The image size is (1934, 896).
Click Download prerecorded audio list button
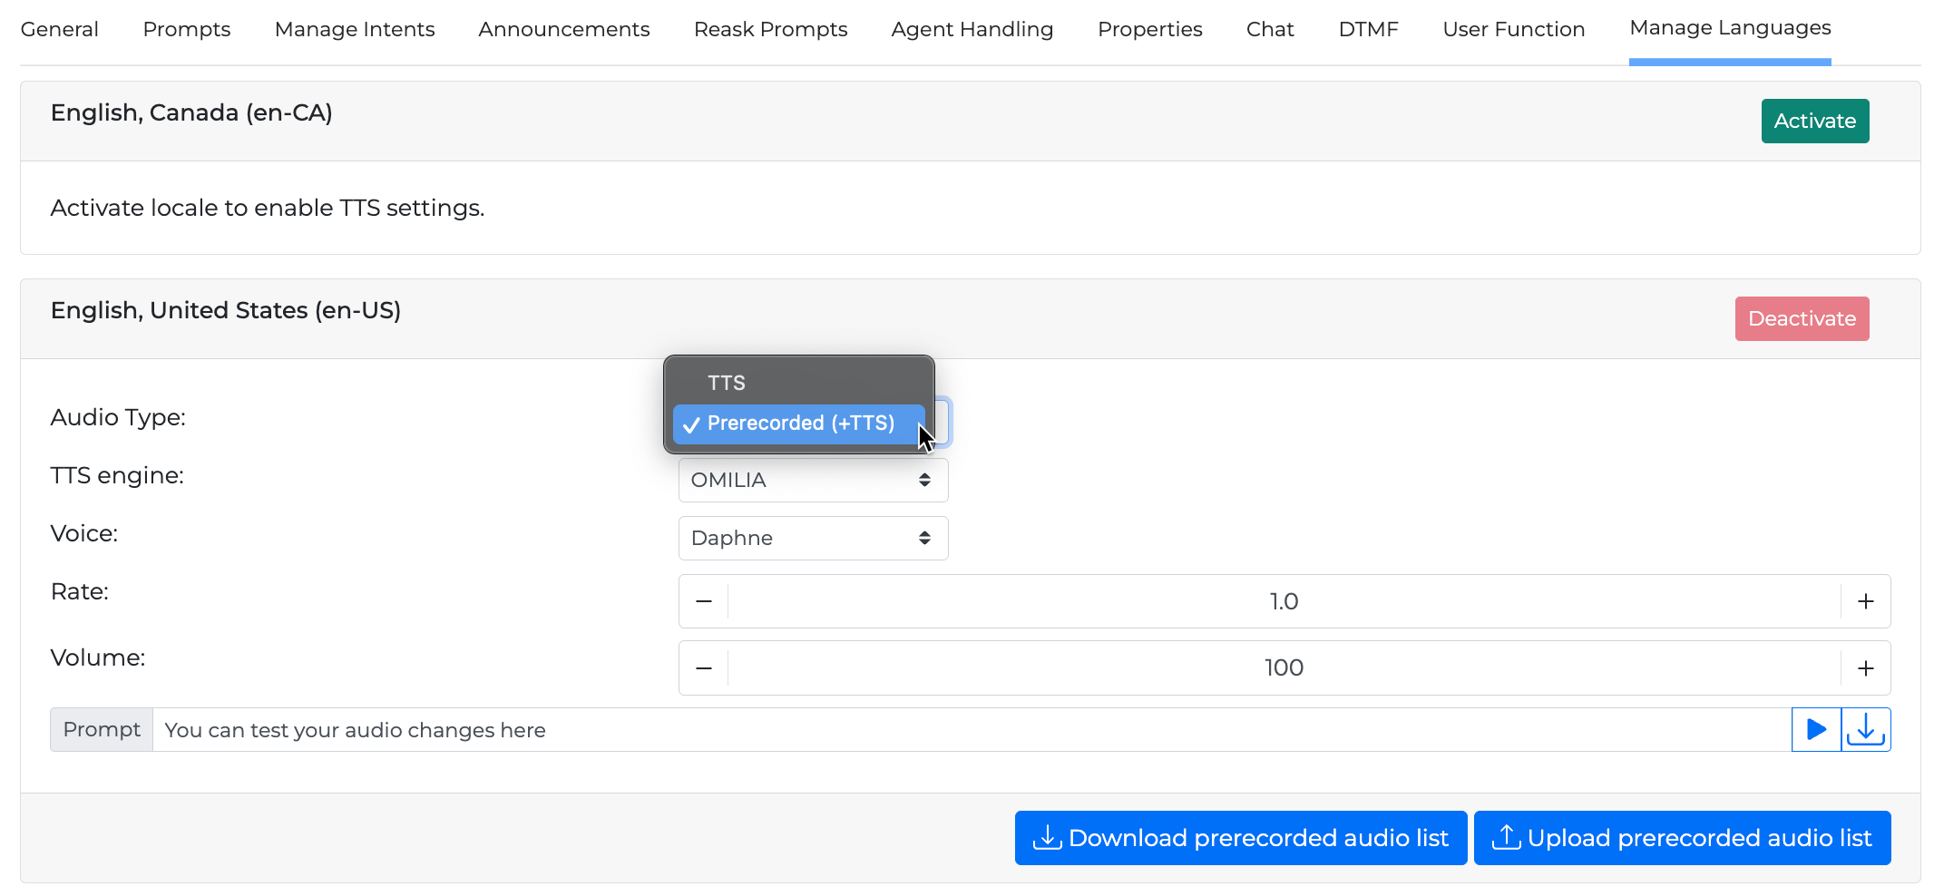tap(1240, 838)
